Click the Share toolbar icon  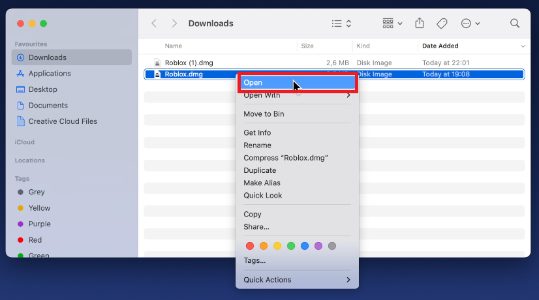pyautogui.click(x=420, y=23)
